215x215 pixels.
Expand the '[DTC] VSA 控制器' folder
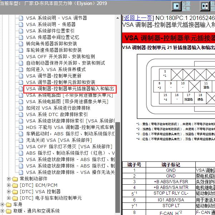point(9,192)
